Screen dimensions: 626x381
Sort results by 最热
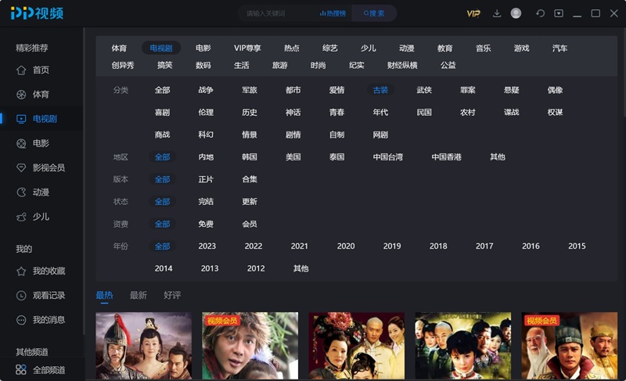tap(104, 295)
